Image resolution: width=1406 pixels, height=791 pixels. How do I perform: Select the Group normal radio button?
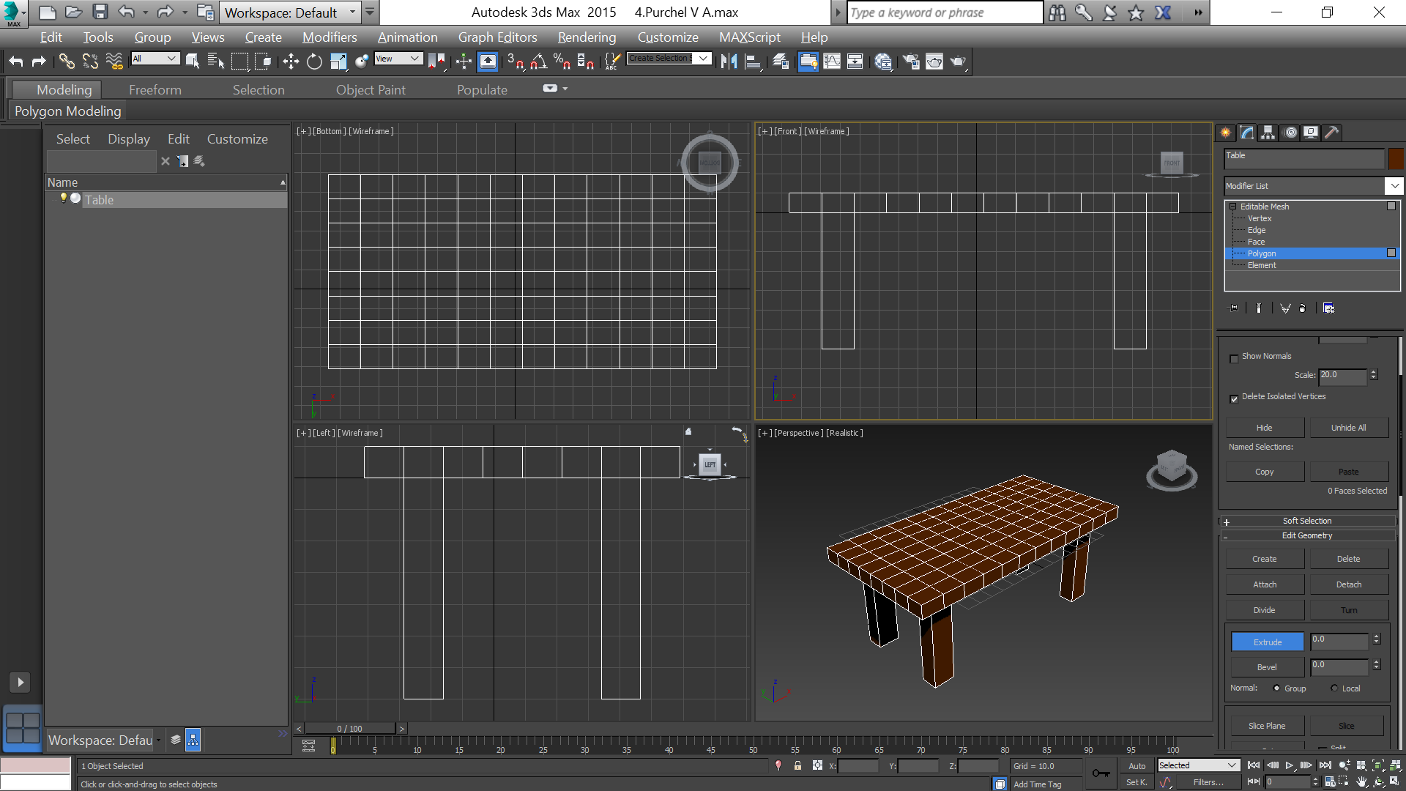[x=1276, y=688]
